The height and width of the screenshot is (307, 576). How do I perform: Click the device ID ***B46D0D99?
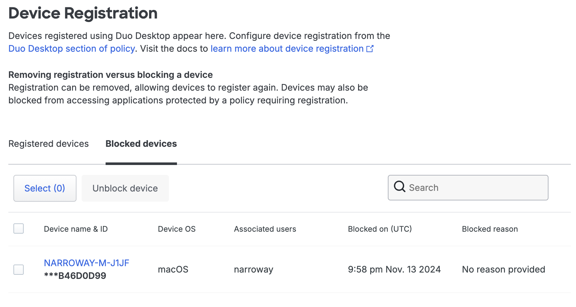(x=75, y=275)
